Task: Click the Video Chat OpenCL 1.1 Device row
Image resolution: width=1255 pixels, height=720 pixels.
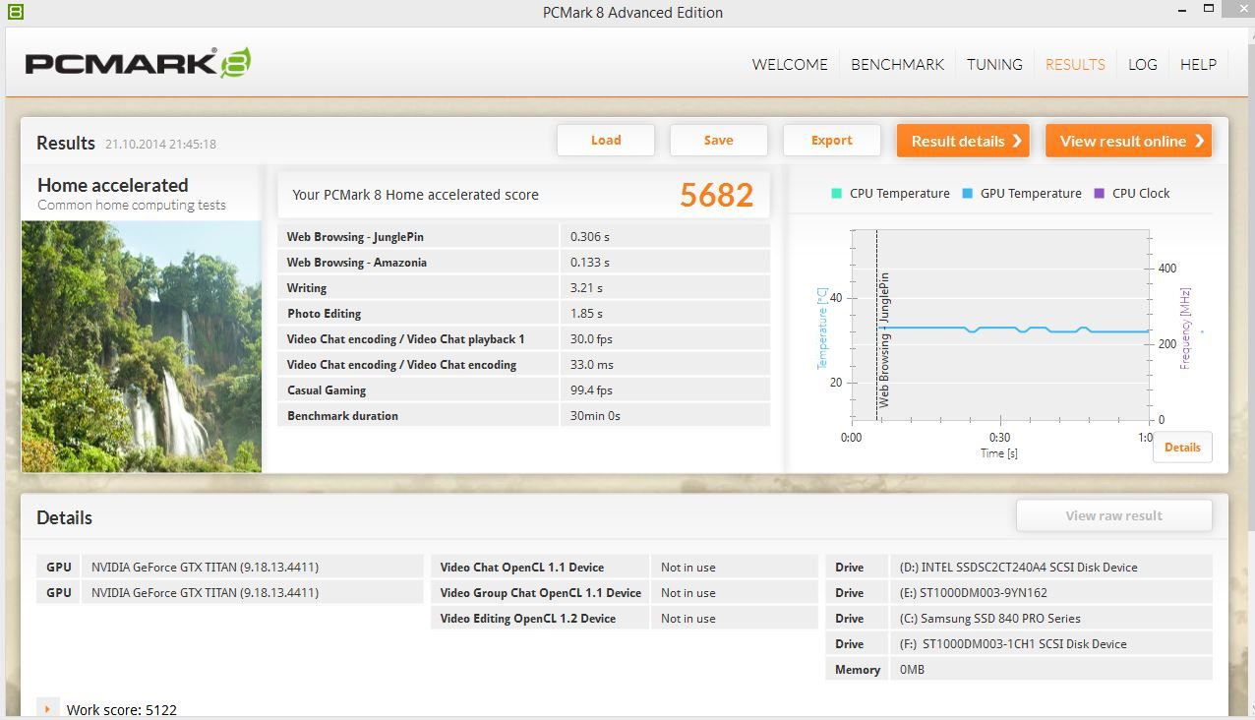Action: point(625,567)
